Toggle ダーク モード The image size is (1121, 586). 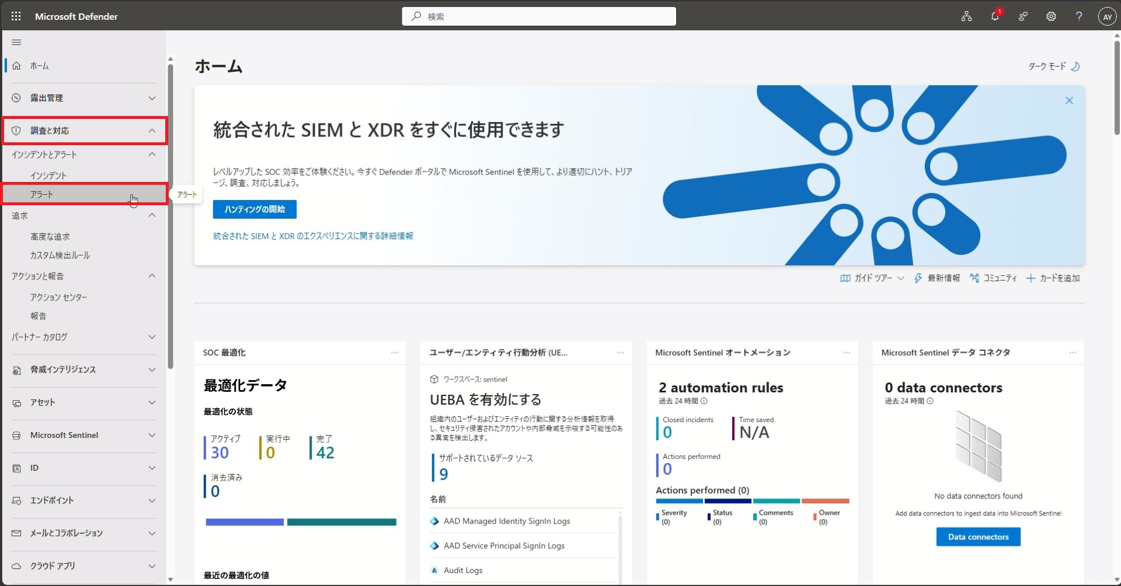[1053, 66]
